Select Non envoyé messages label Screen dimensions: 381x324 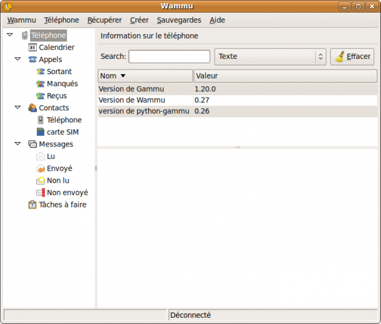point(67,193)
